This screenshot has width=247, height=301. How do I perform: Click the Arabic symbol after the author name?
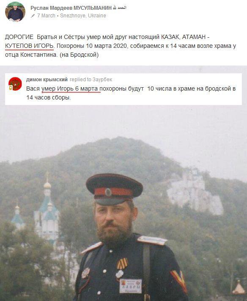(x=120, y=8)
